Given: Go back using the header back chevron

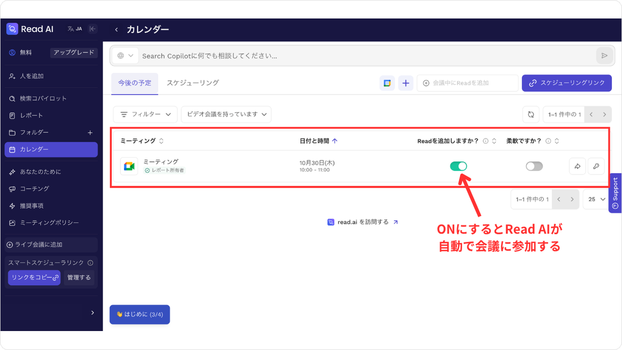Looking at the screenshot, I should click(x=117, y=30).
